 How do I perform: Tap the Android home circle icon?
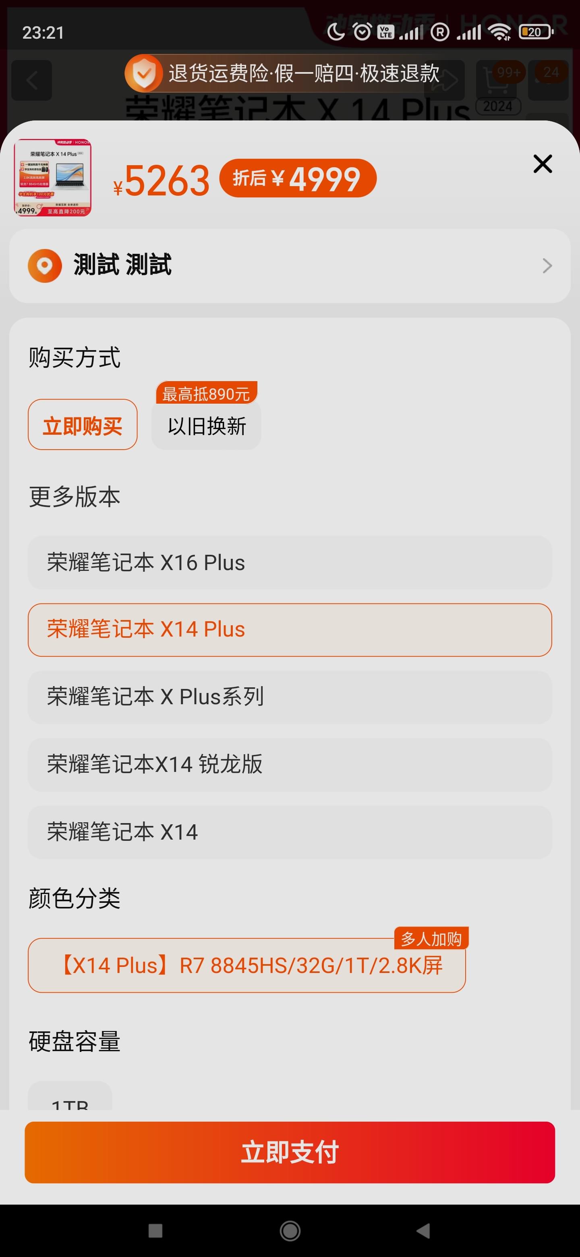click(x=290, y=1230)
